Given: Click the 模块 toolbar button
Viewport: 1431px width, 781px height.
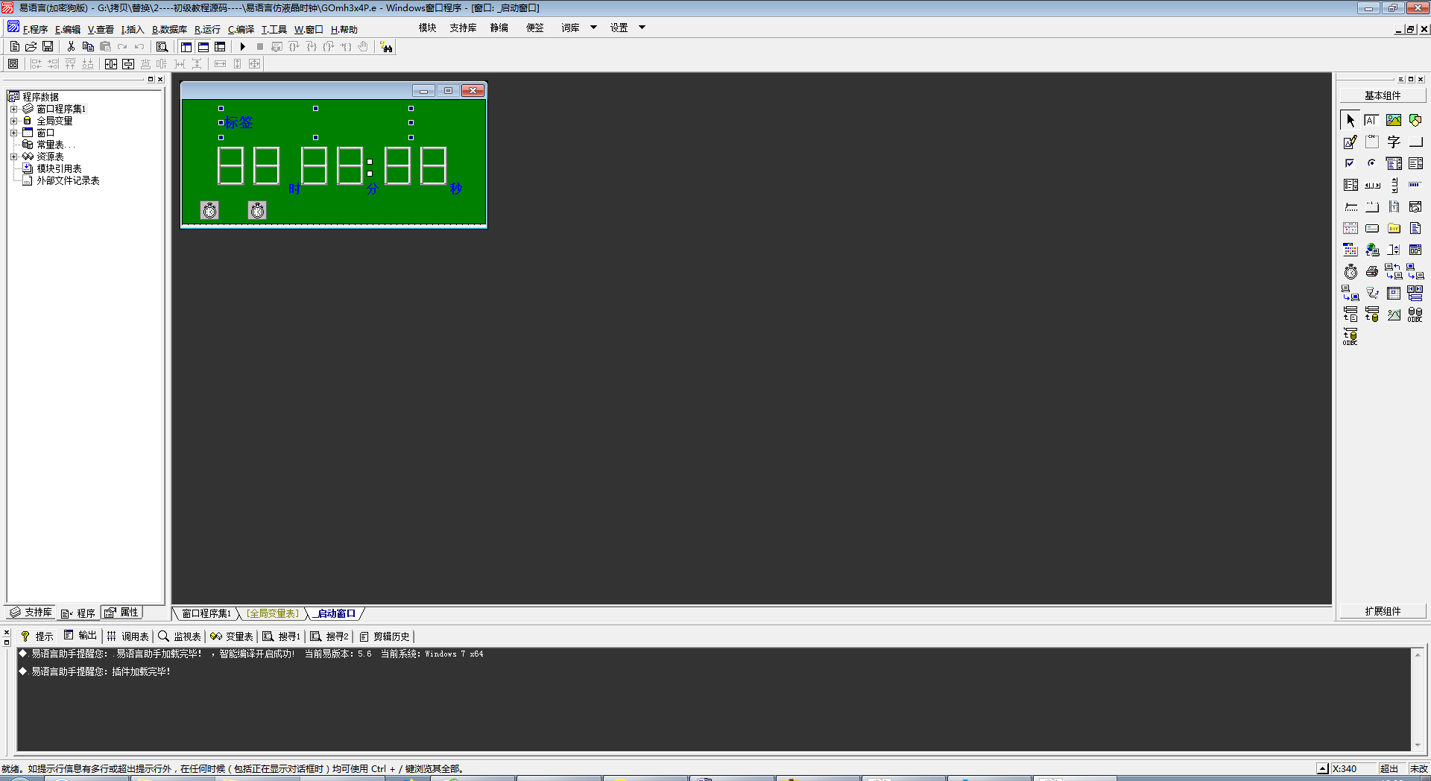Looking at the screenshot, I should click(x=427, y=28).
